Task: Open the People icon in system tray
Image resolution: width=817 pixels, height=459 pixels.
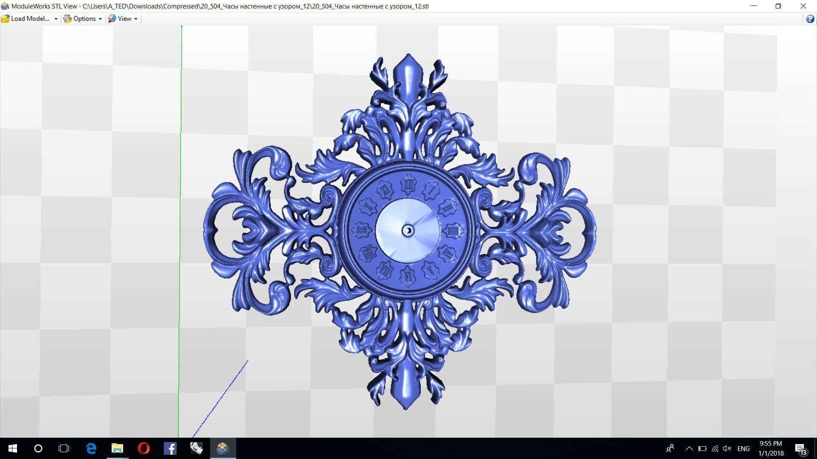Action: pyautogui.click(x=670, y=448)
